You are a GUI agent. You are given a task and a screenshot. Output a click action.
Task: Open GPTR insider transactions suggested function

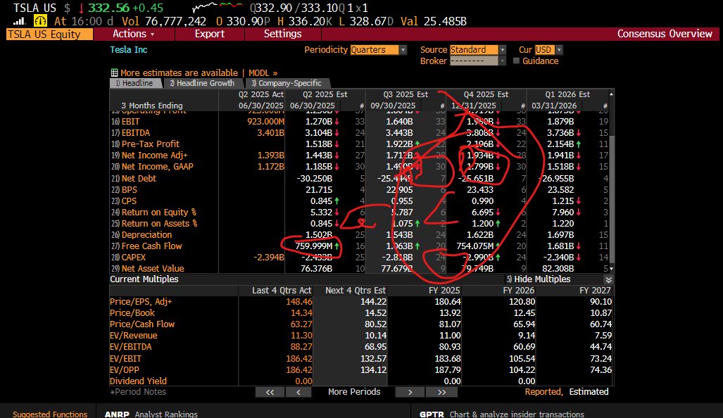(x=502, y=414)
